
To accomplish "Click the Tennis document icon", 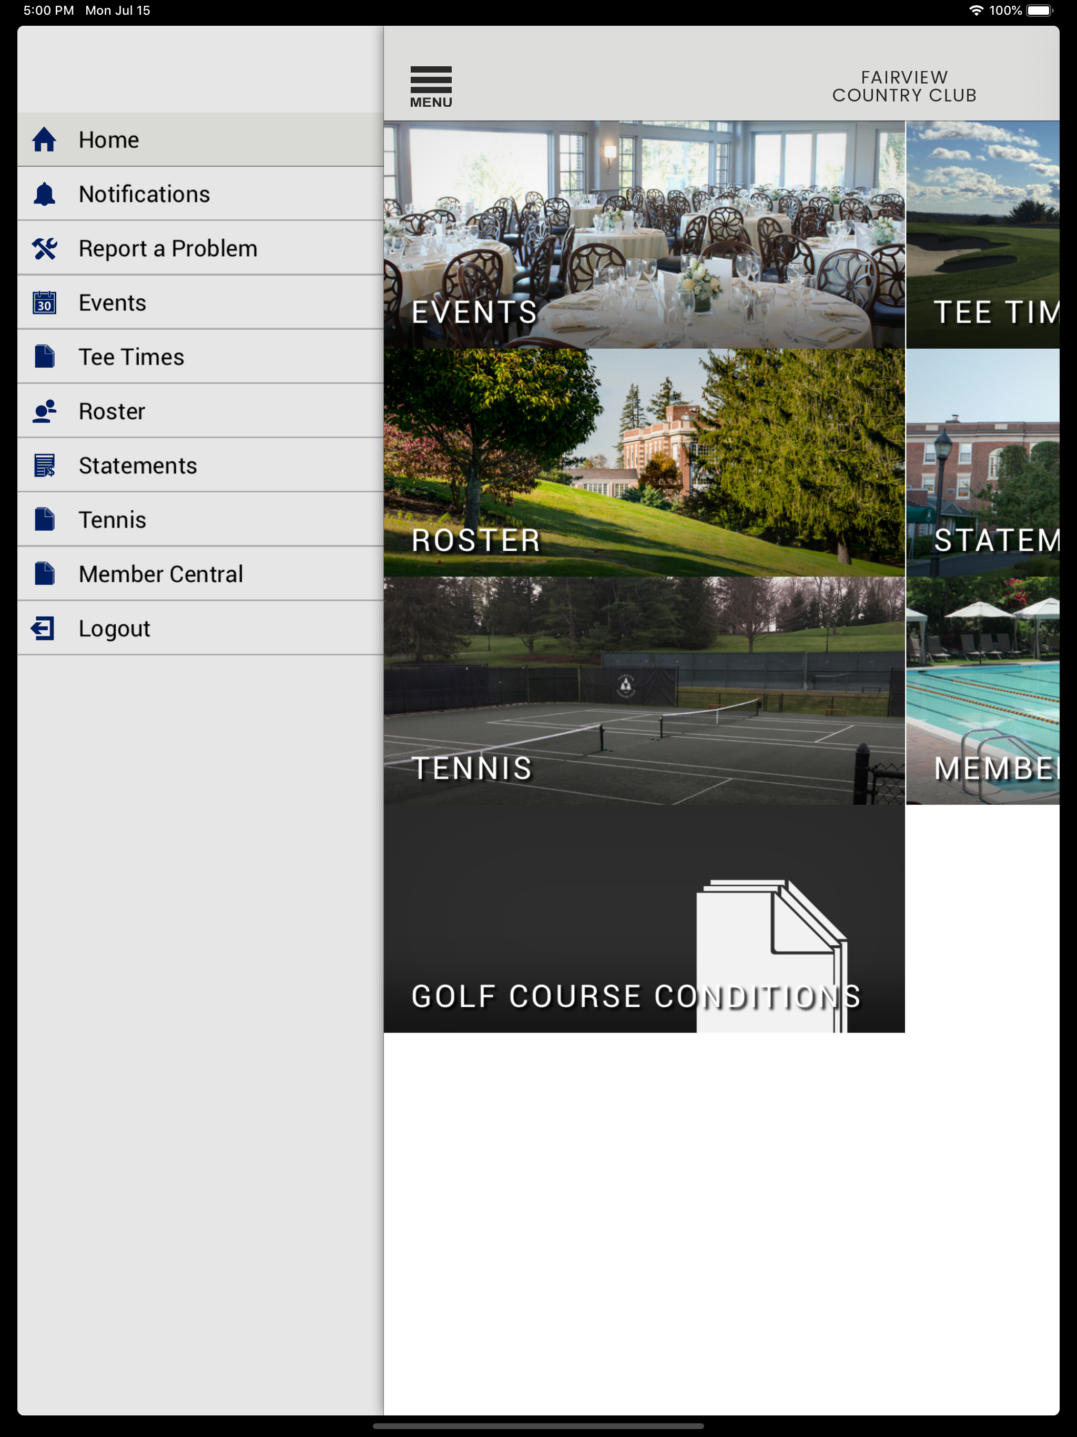I will point(44,520).
